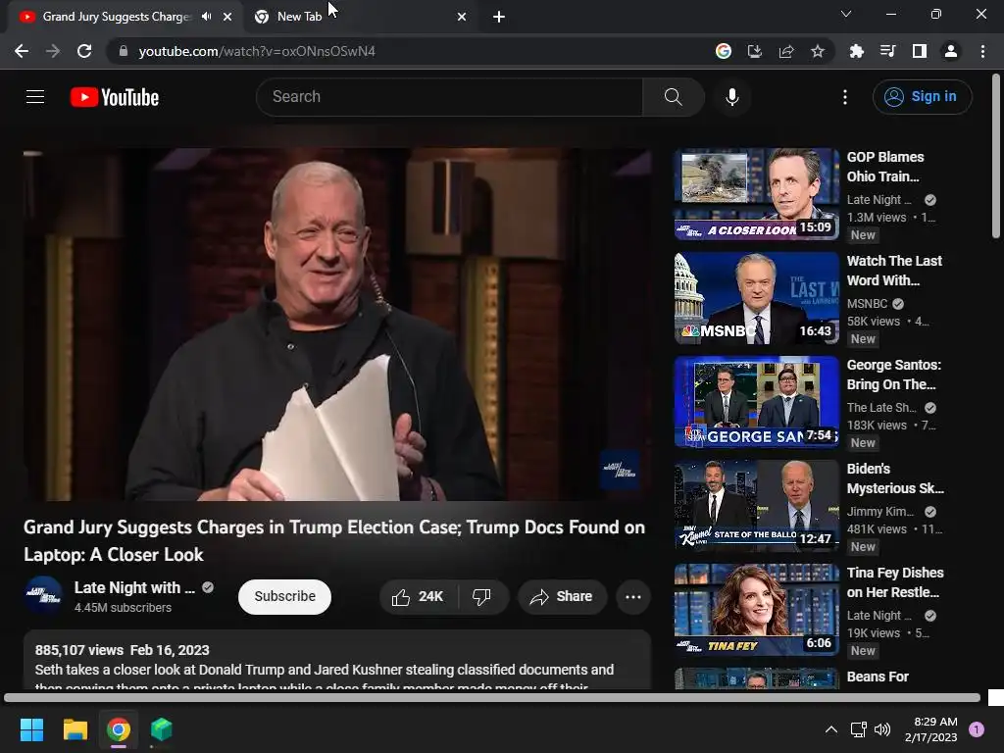The width and height of the screenshot is (1004, 753).
Task: Open Chrome three-dot menu
Action: pyautogui.click(x=982, y=51)
